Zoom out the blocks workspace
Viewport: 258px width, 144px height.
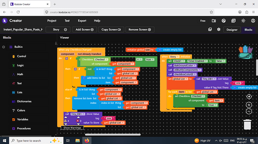click(x=249, y=111)
